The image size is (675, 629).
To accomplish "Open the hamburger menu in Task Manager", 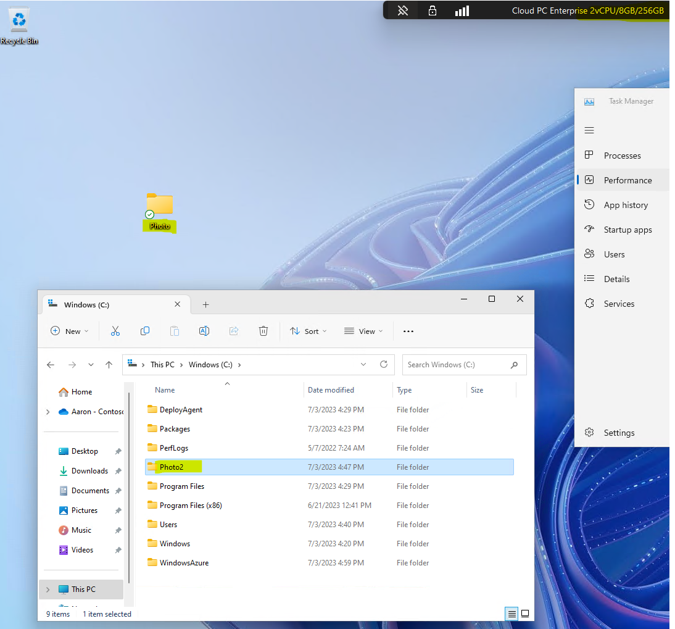I will (589, 130).
